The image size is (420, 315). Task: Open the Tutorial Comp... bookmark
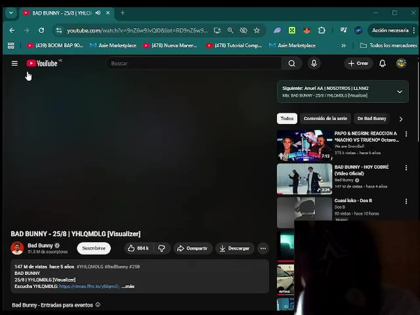click(234, 45)
